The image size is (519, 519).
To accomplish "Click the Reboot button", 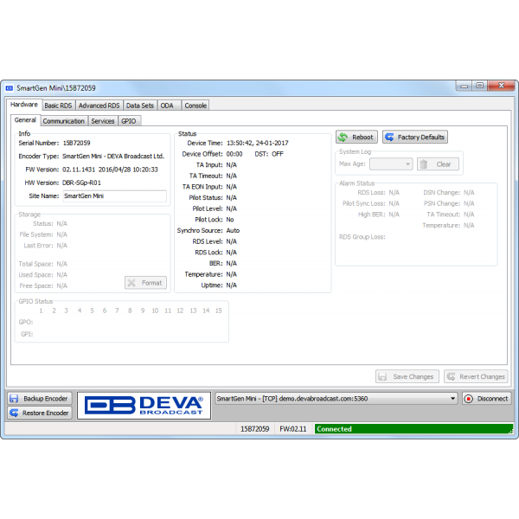I will click(356, 137).
